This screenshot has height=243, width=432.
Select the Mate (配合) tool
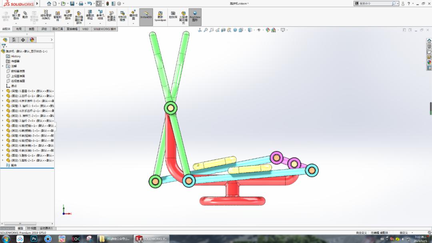coord(24,16)
